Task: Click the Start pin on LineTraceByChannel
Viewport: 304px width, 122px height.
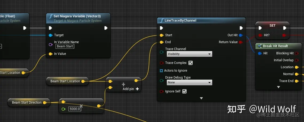Action: [x=161, y=35]
